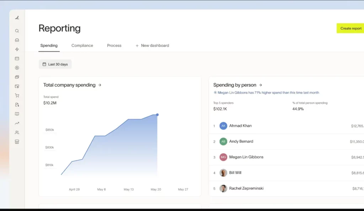Switch to the Process tab
This screenshot has width=364, height=211.
pyautogui.click(x=114, y=45)
